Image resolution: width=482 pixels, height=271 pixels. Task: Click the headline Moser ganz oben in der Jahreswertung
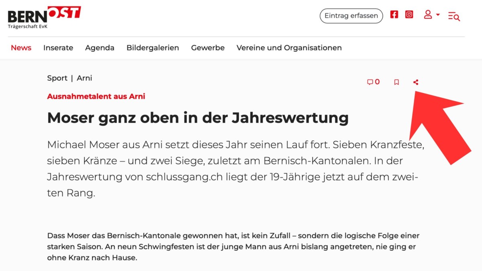[x=198, y=118]
